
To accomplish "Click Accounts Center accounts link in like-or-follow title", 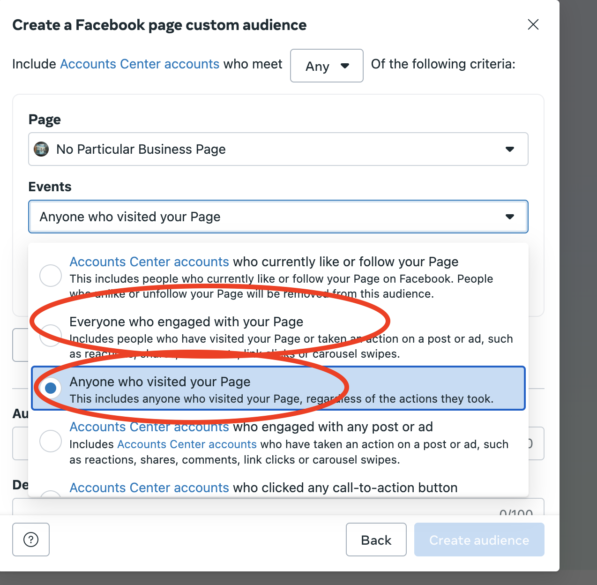I will [x=149, y=262].
